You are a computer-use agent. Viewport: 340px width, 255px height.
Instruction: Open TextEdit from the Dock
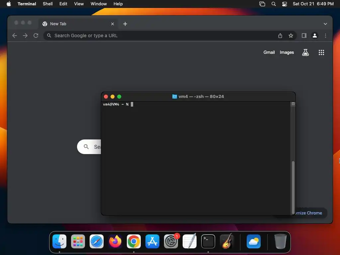tap(190, 241)
